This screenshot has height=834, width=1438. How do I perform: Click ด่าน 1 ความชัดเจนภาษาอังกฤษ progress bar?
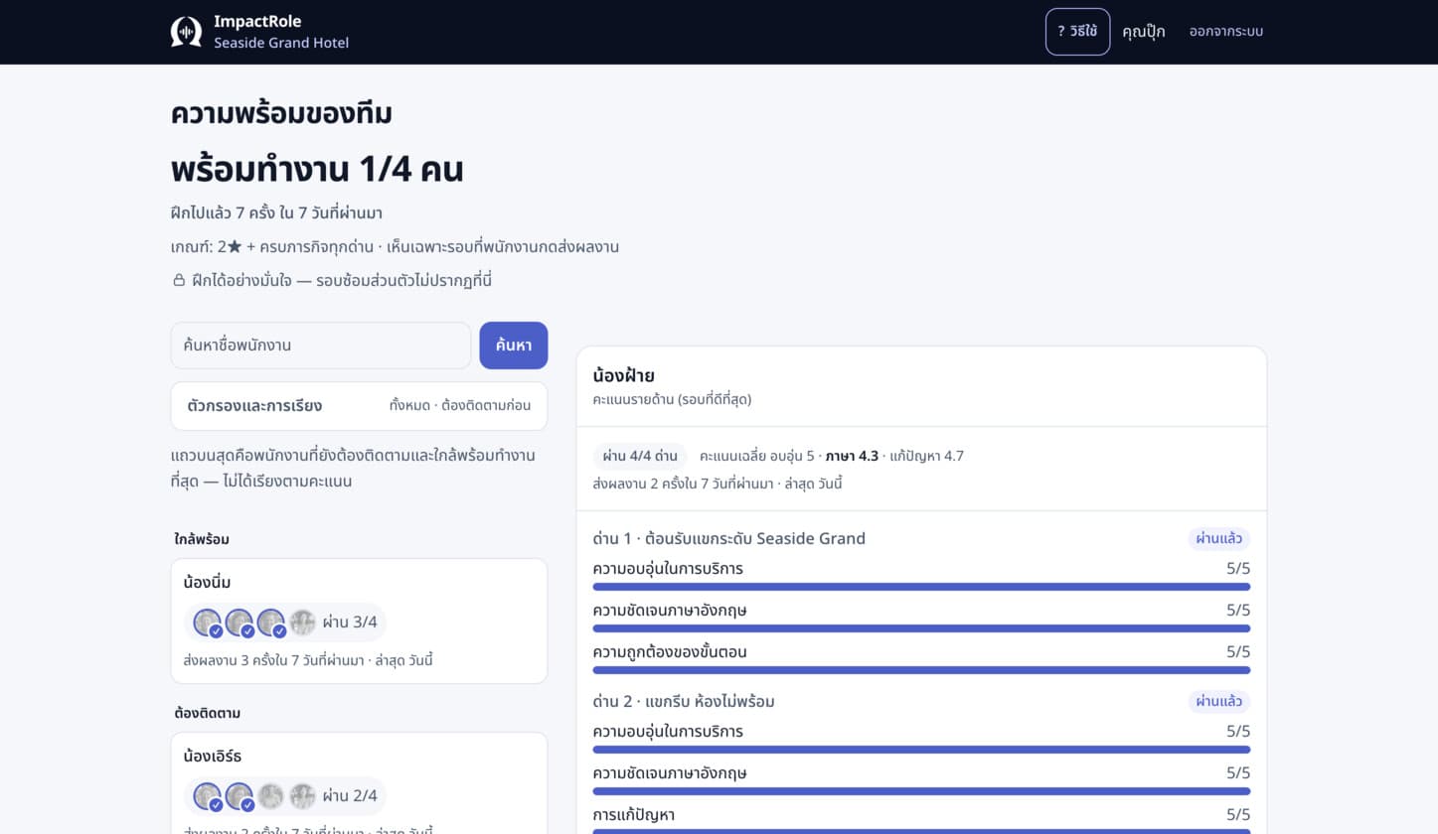click(921, 628)
